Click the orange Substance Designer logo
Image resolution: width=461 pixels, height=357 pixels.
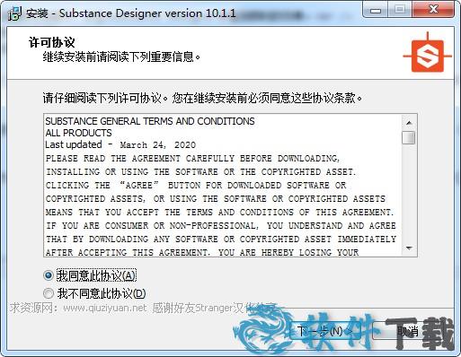(427, 54)
